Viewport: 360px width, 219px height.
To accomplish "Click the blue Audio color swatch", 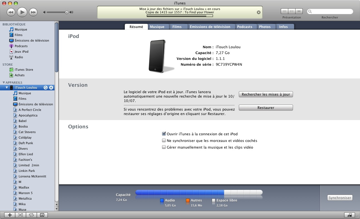I will pyautogui.click(x=162, y=200).
